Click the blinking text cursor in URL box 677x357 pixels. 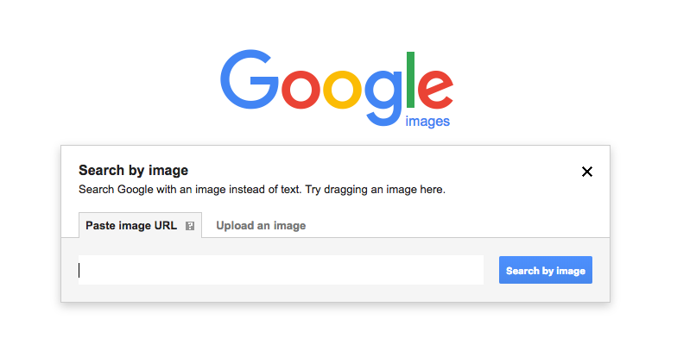pos(79,271)
